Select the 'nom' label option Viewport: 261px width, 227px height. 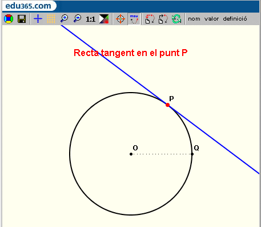coord(194,19)
